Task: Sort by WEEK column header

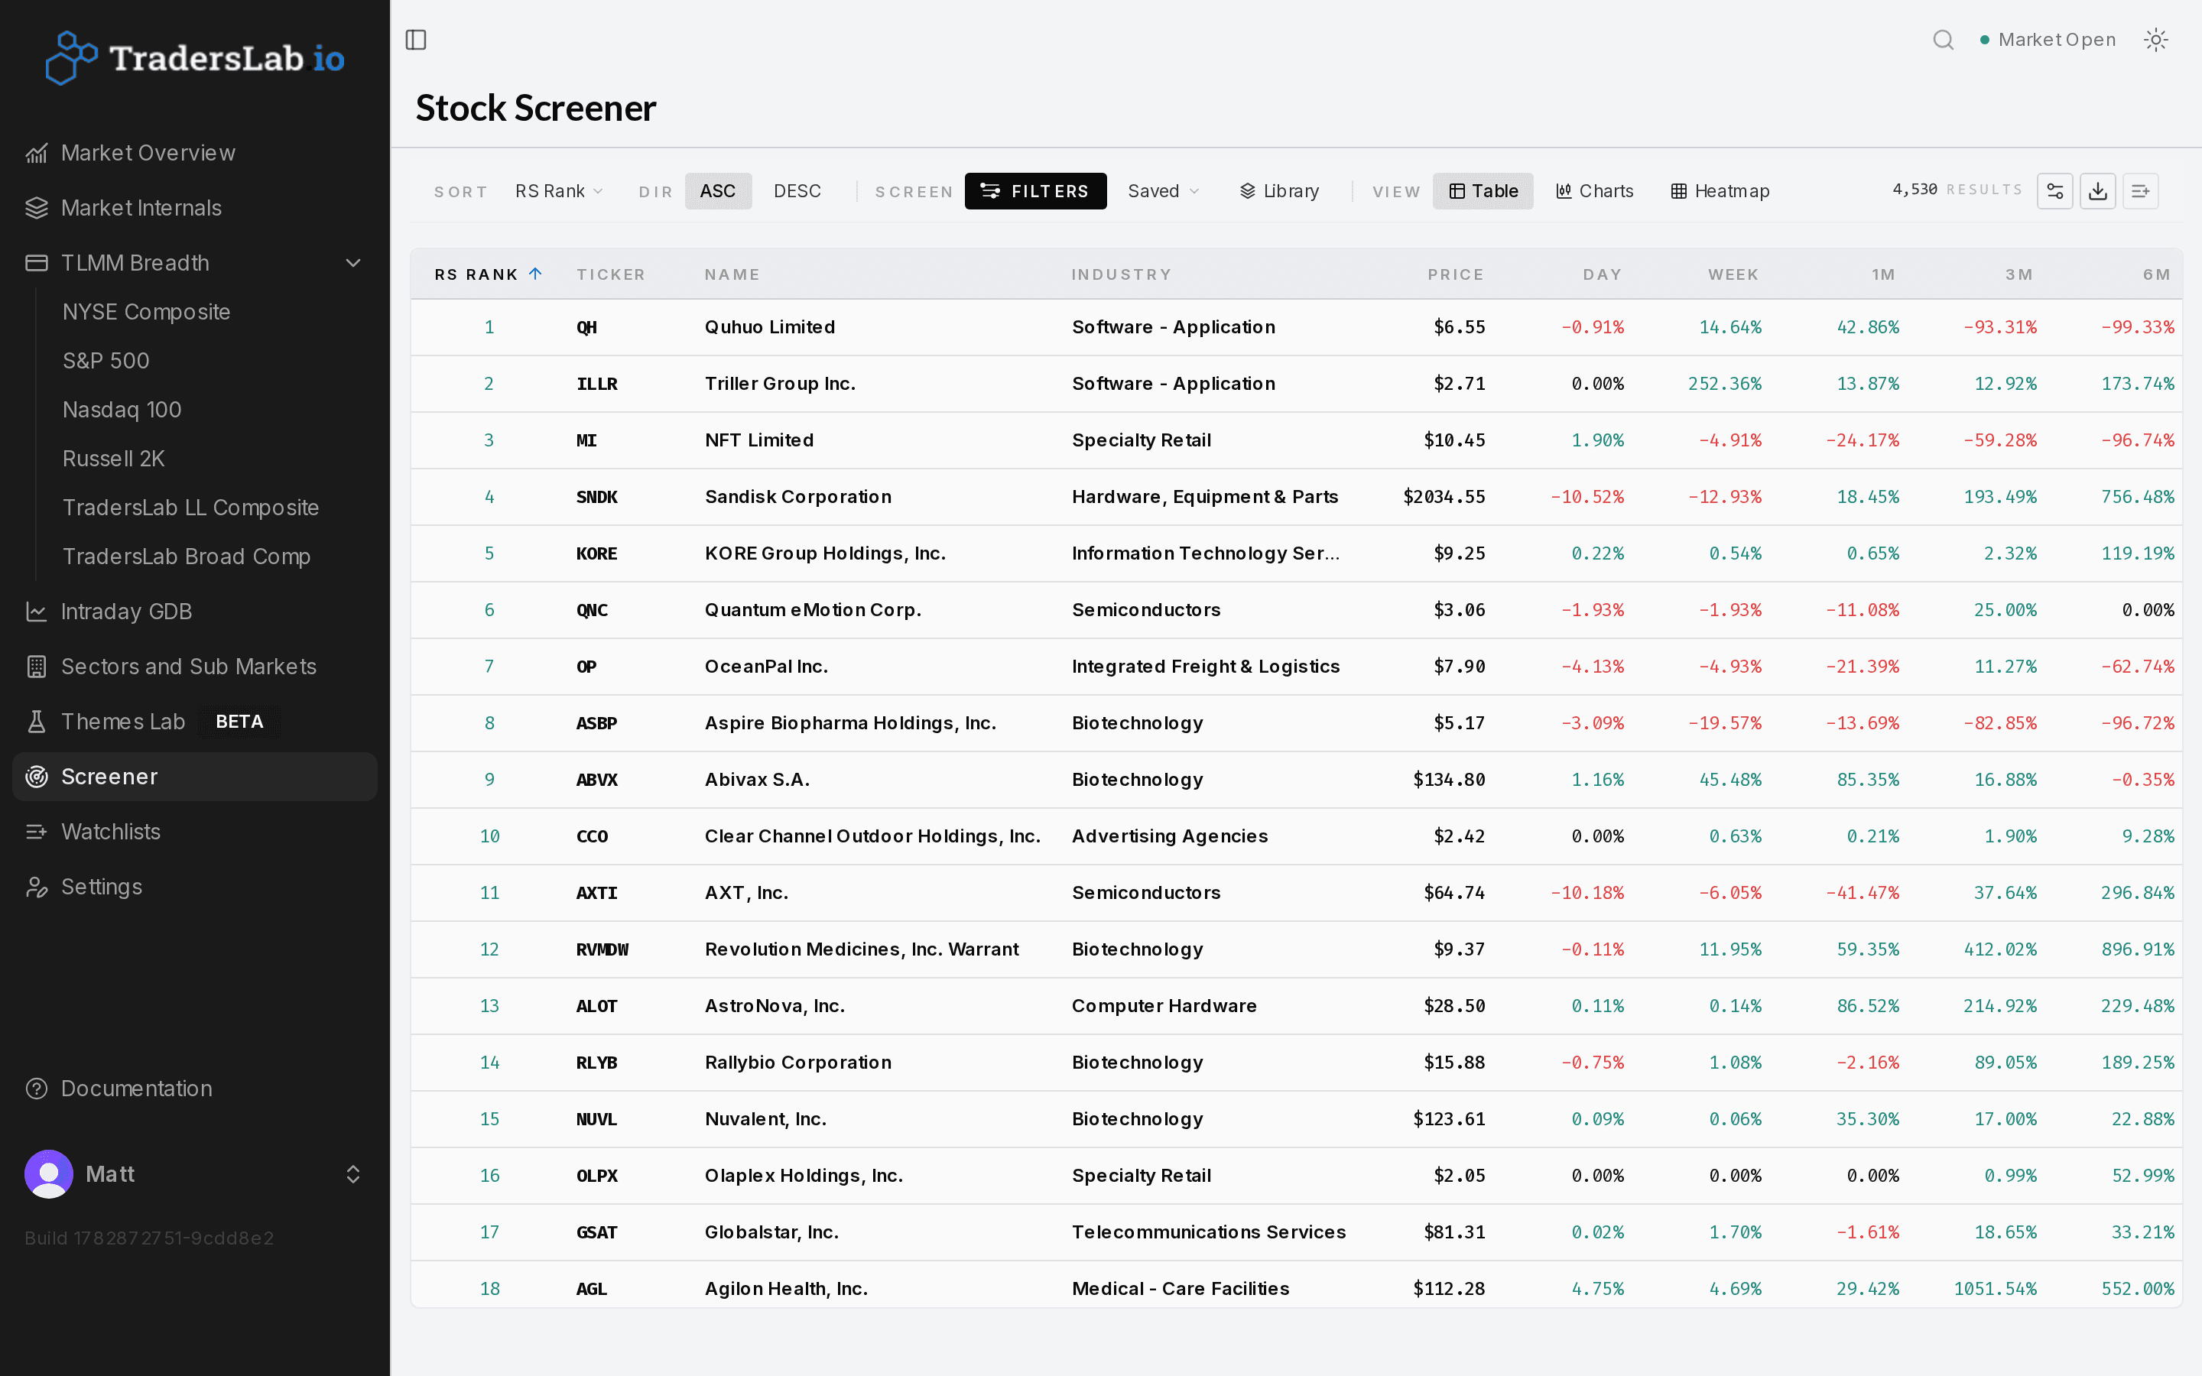Action: pyautogui.click(x=1733, y=275)
